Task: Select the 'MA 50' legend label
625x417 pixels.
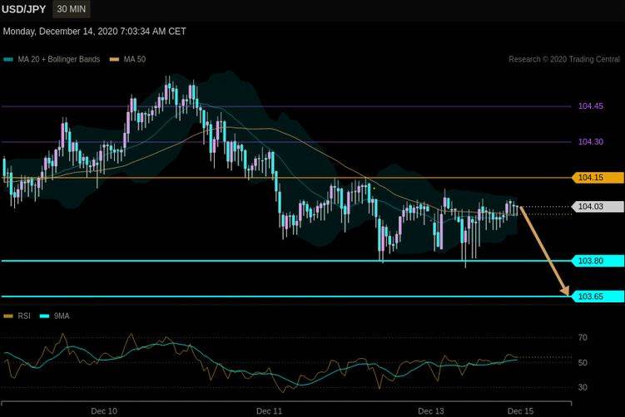Action: [x=135, y=59]
